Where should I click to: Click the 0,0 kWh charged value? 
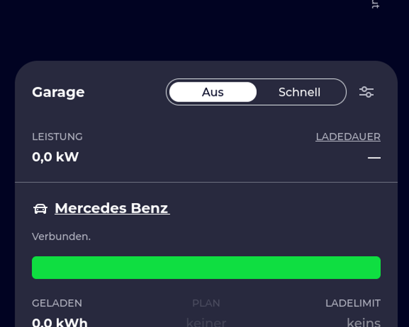tap(59, 323)
